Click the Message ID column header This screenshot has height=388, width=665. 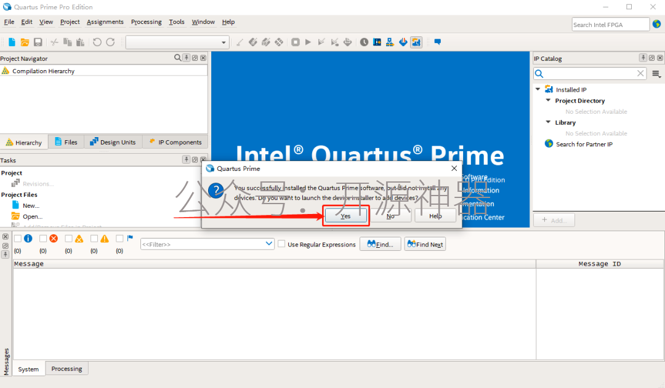(599, 263)
